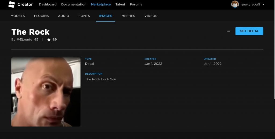Open the three-dots more options menu
The height and width of the screenshot is (139, 275).
[228, 31]
